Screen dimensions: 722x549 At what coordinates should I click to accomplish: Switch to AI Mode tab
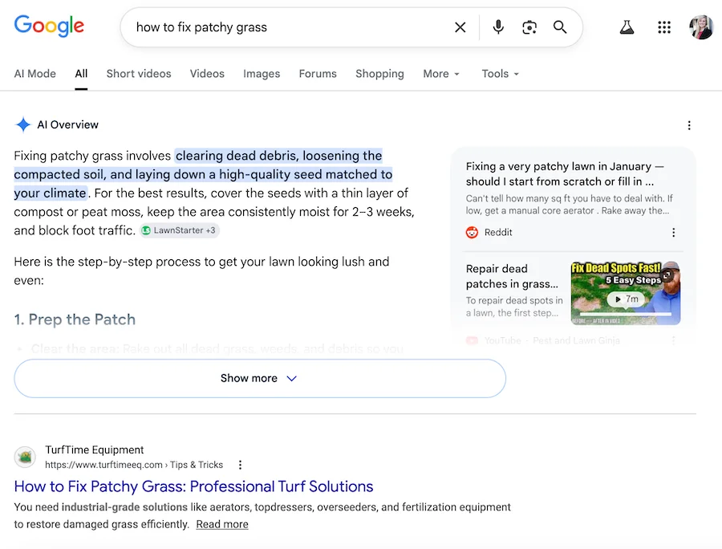pyautogui.click(x=35, y=74)
